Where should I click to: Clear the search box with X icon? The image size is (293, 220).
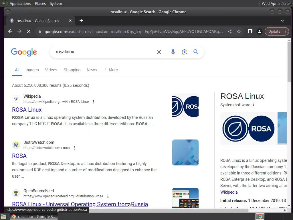click(159, 52)
